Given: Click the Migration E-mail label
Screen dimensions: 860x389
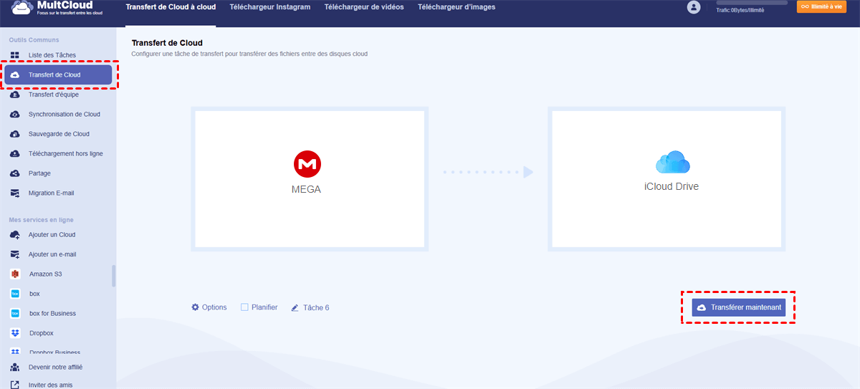Looking at the screenshot, I should pyautogui.click(x=51, y=193).
